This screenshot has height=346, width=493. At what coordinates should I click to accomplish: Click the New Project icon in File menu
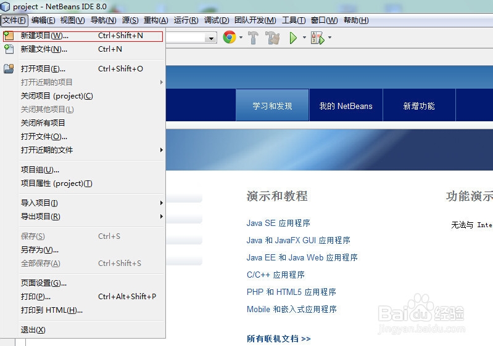click(9, 36)
